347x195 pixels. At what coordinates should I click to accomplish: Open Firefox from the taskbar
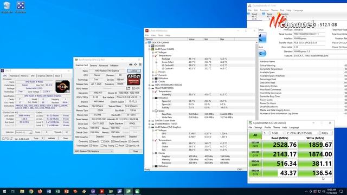[40, 191]
